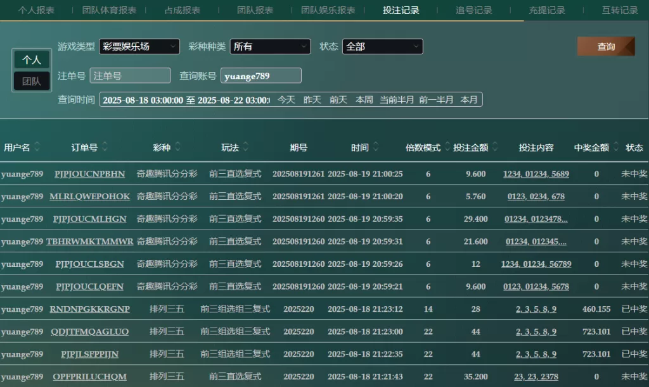Choose the 本周 time shortcut
The image size is (649, 387).
364,100
